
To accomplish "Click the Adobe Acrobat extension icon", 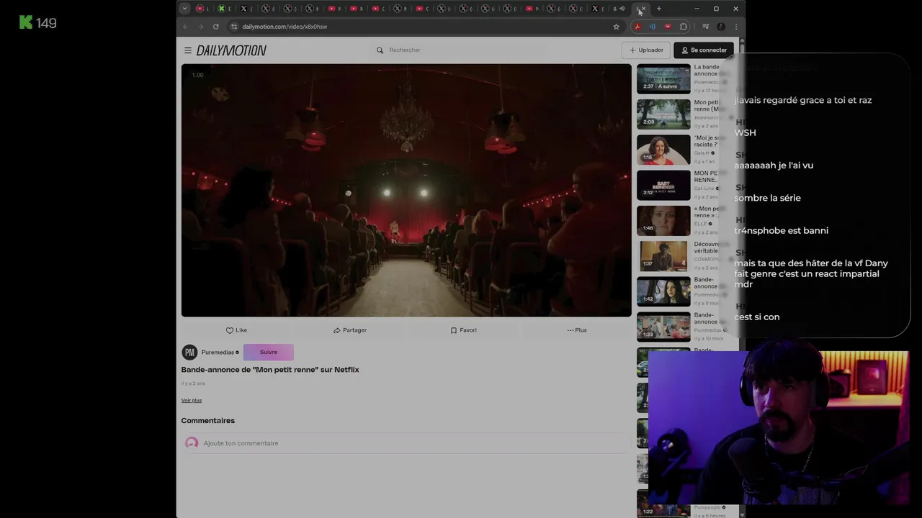I will click(x=637, y=27).
